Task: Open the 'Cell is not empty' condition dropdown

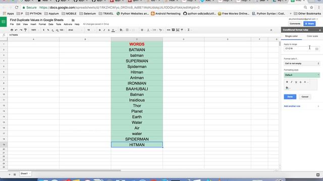Action: [302, 64]
